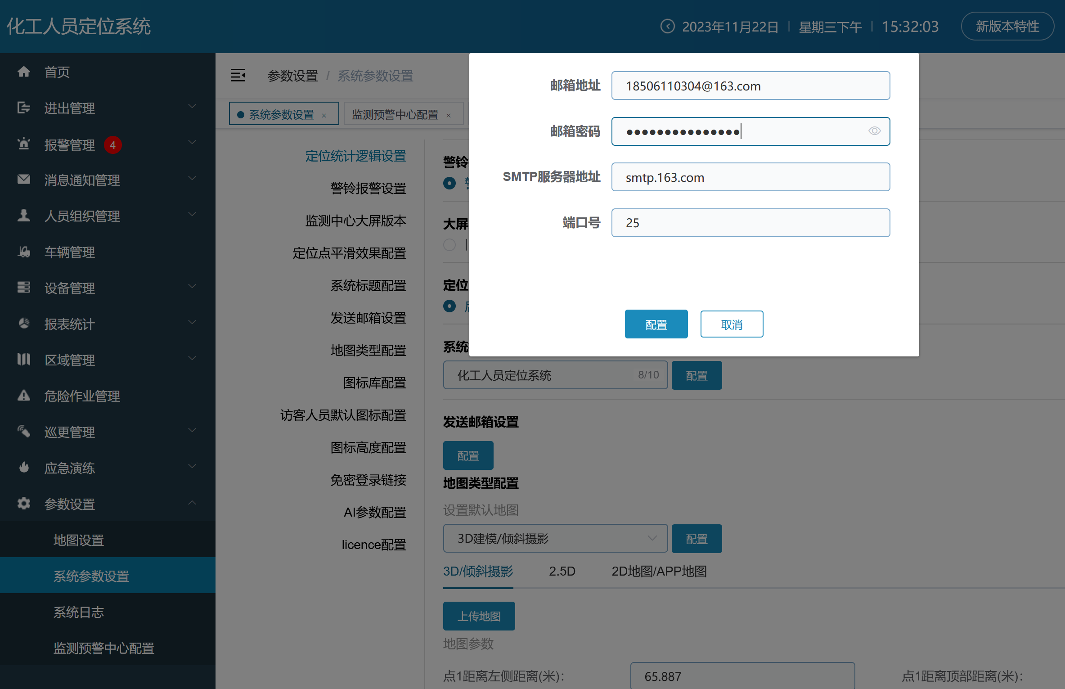Click the 参数设置 gear icon
Screen dimensions: 1065x689
click(x=24, y=504)
